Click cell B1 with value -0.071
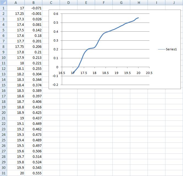 [x=33, y=8]
